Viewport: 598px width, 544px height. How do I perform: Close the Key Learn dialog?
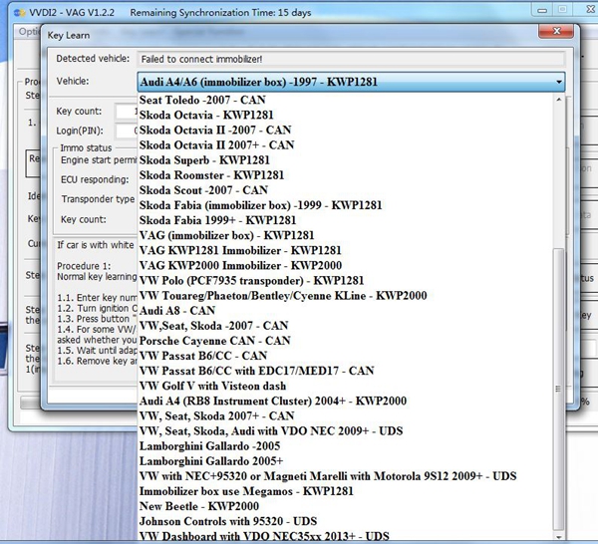(556, 31)
